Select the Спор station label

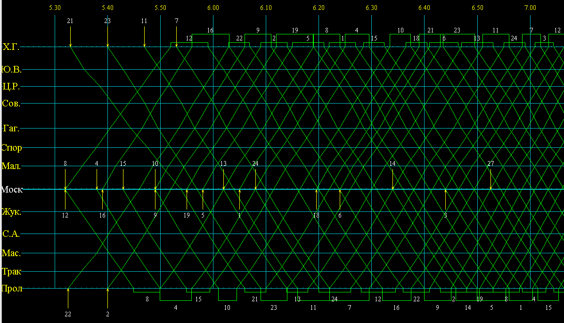point(11,148)
